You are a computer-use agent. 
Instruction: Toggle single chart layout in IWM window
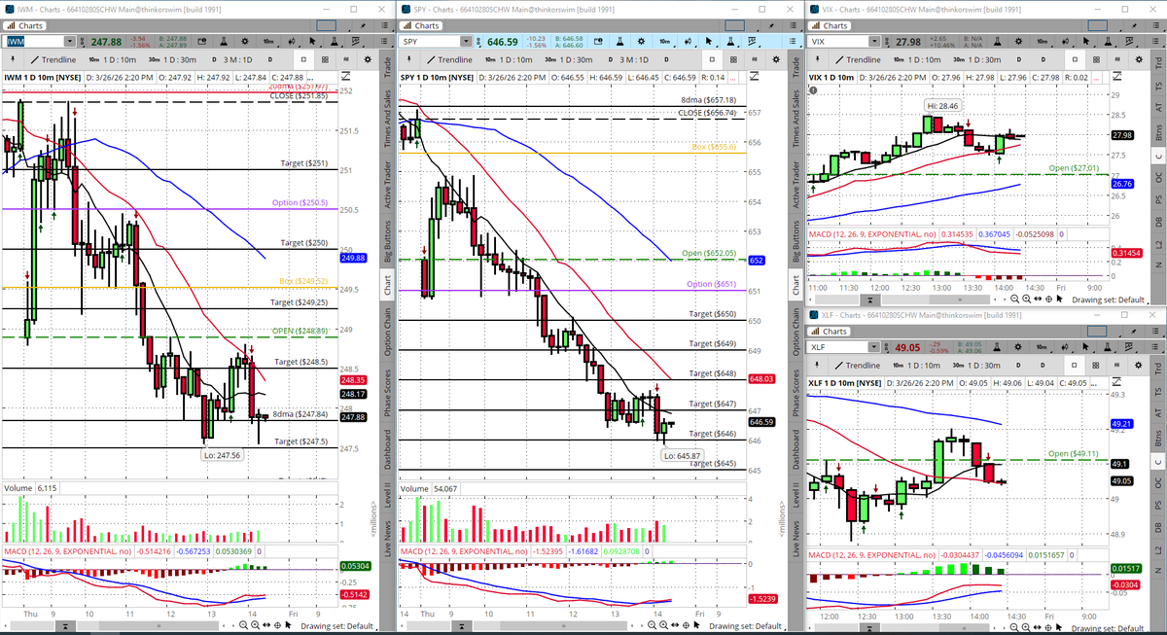tap(303, 59)
